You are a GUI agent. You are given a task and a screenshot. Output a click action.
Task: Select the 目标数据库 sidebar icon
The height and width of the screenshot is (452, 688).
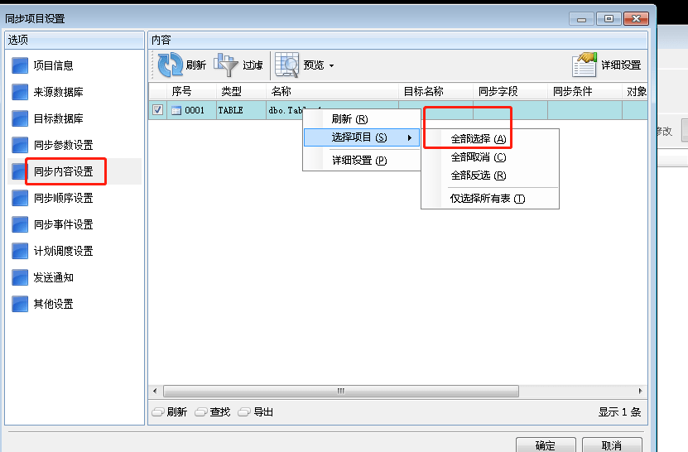point(20,118)
